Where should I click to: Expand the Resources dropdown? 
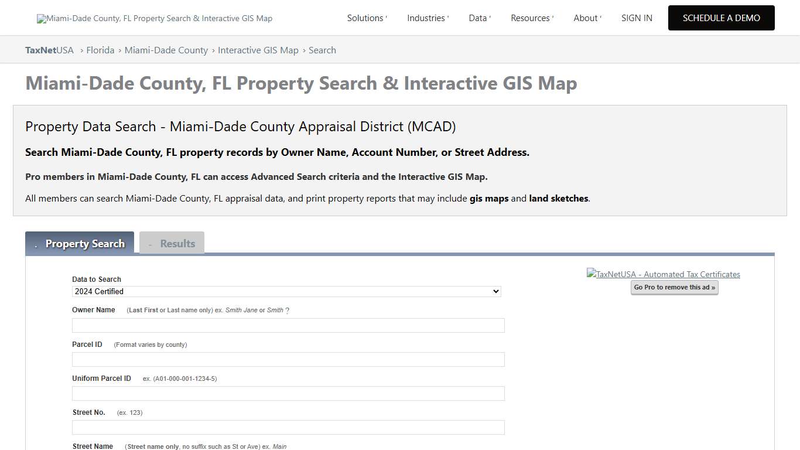(530, 18)
